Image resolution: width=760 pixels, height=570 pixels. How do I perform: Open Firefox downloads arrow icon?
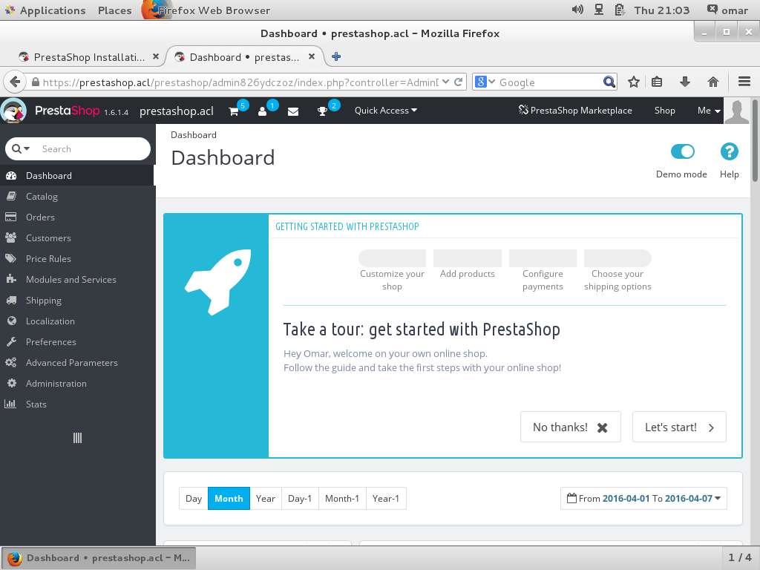685,82
